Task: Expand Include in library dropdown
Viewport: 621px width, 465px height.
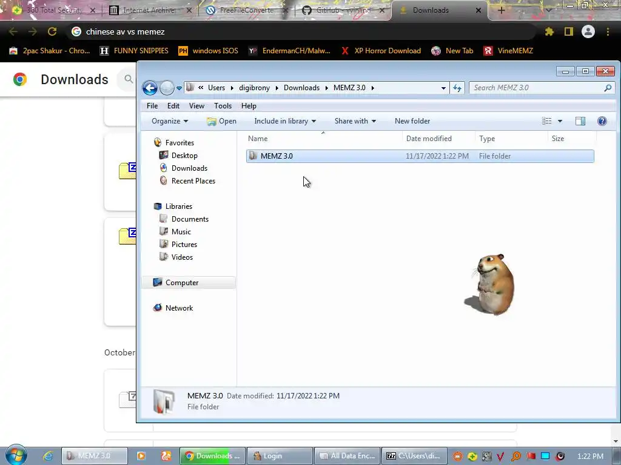Action: click(285, 121)
